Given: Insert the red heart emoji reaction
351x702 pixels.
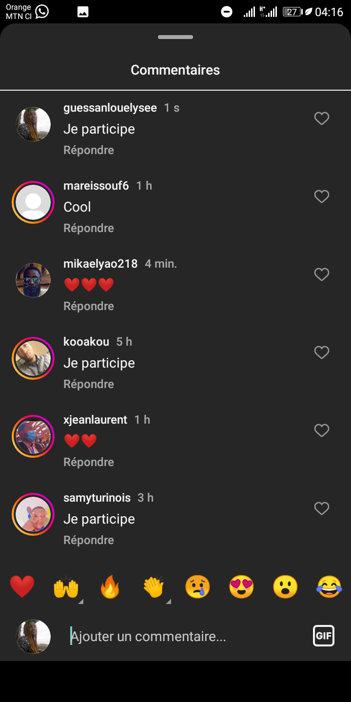Looking at the screenshot, I should (22, 586).
